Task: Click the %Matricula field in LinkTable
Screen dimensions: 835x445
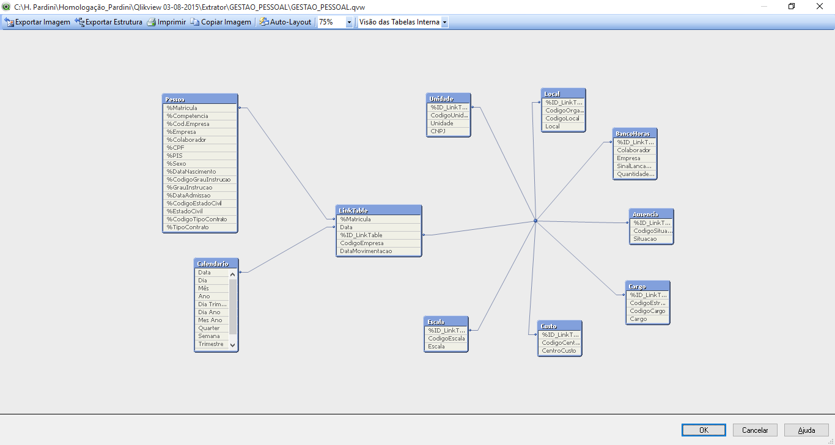Action: pyautogui.click(x=379, y=219)
